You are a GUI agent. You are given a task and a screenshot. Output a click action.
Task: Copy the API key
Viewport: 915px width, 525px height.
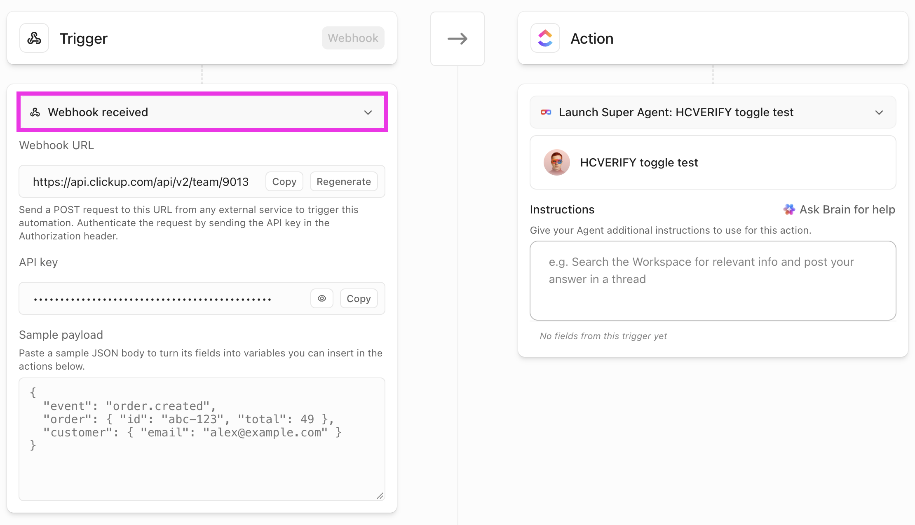tap(359, 298)
